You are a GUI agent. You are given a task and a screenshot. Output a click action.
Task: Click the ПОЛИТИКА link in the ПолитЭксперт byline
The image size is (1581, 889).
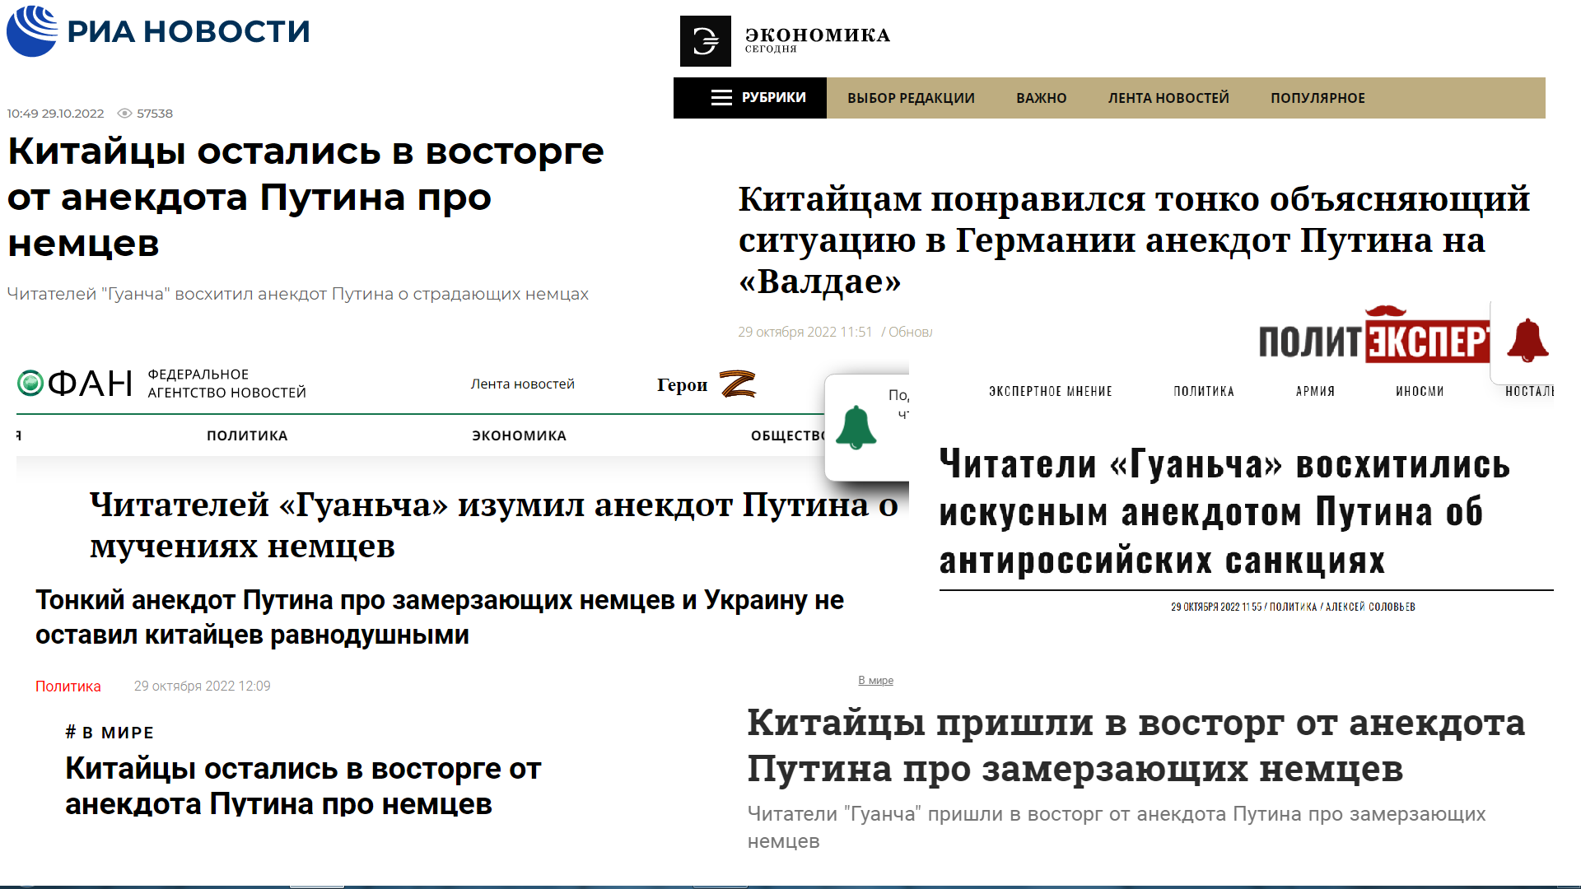1293,607
